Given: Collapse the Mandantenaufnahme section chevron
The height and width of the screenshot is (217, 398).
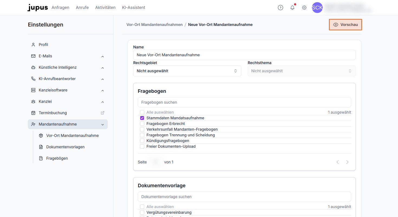Looking at the screenshot, I should coord(103,124).
